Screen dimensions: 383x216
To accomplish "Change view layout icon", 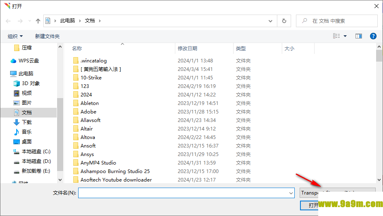I will [336, 36].
